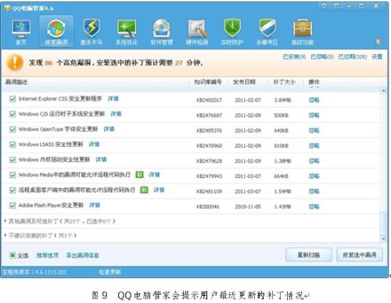Click scrollbar down arrow of patch list

(x=383, y=238)
